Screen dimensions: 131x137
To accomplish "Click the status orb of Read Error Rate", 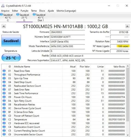I will tap(4, 71).
